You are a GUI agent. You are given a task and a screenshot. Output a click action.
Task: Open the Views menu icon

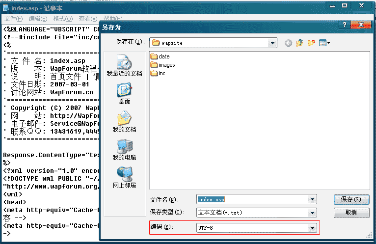click(324, 43)
